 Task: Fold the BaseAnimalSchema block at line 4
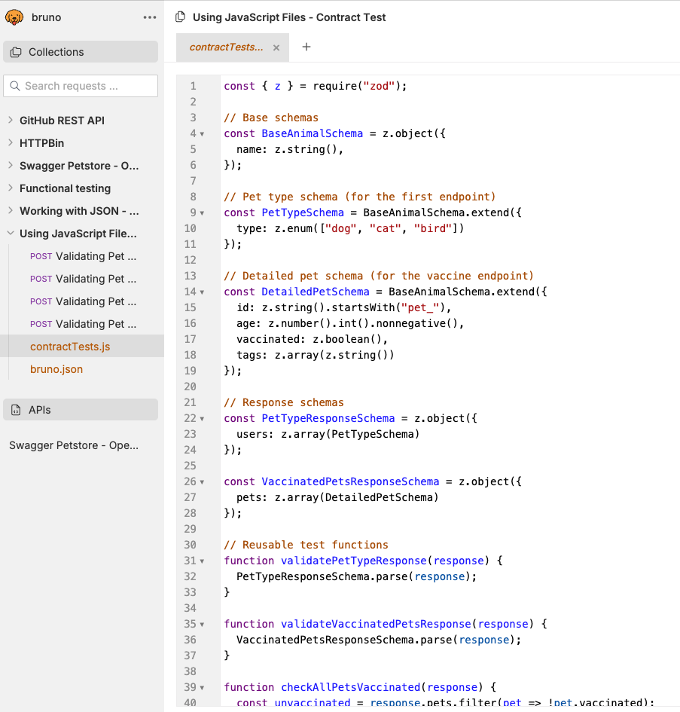pos(202,134)
